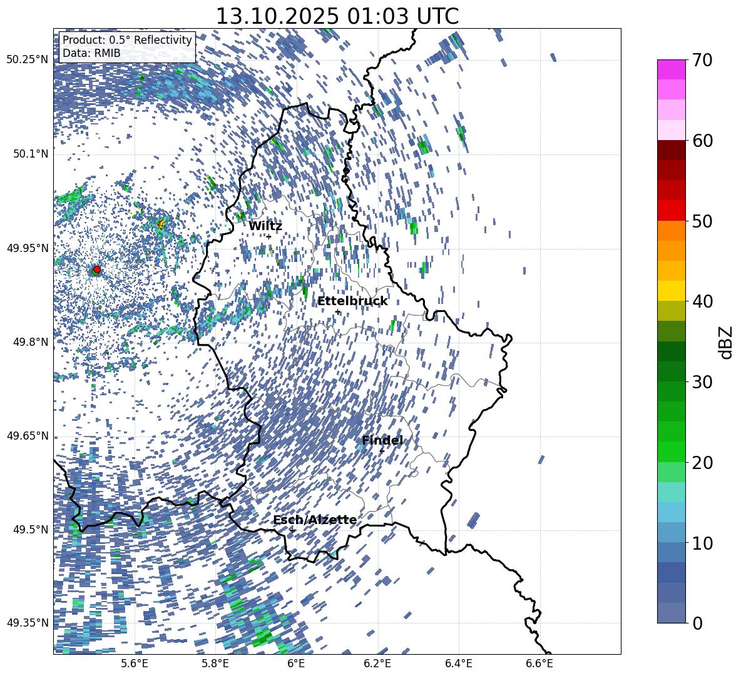This screenshot has width=741, height=676.
Task: Click the 50 value on colorbar
Action: click(x=702, y=221)
